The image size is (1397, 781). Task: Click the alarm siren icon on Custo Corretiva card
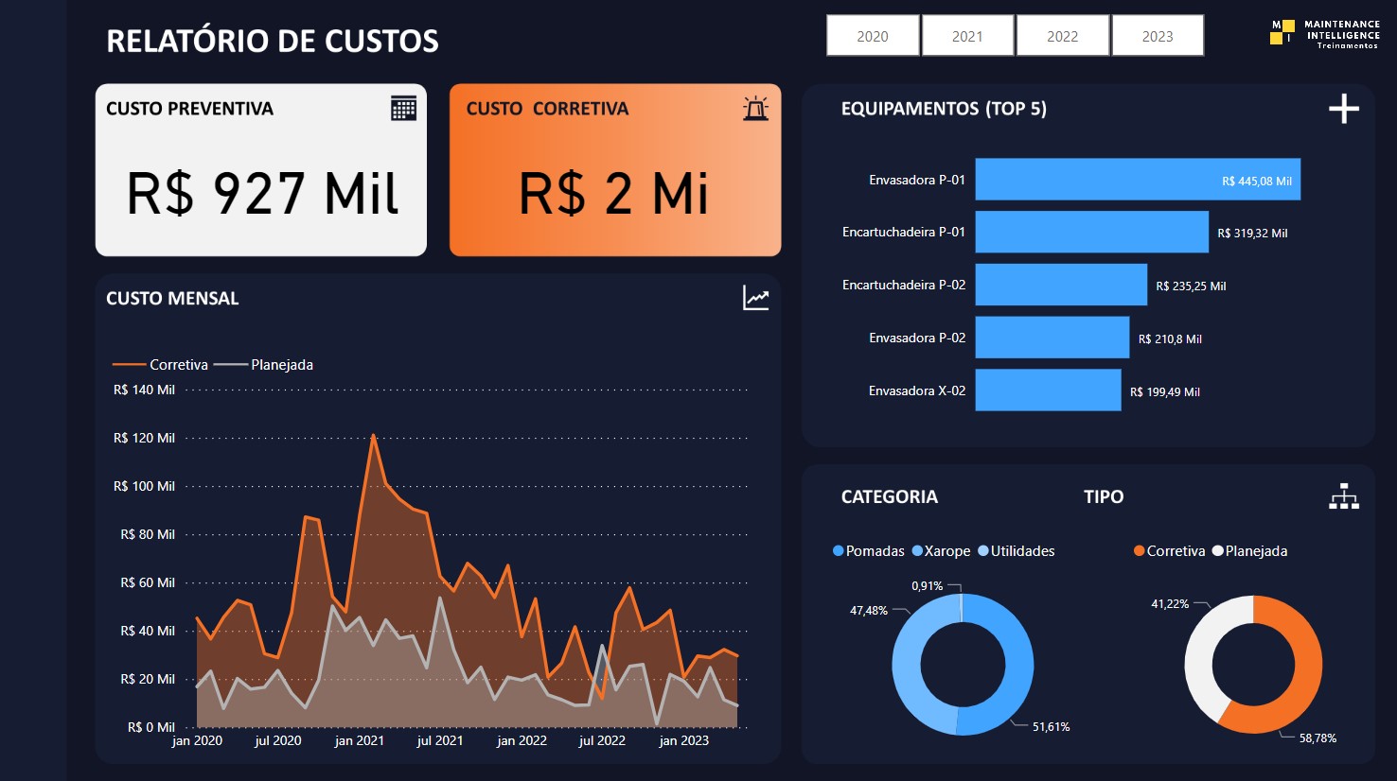tap(754, 108)
